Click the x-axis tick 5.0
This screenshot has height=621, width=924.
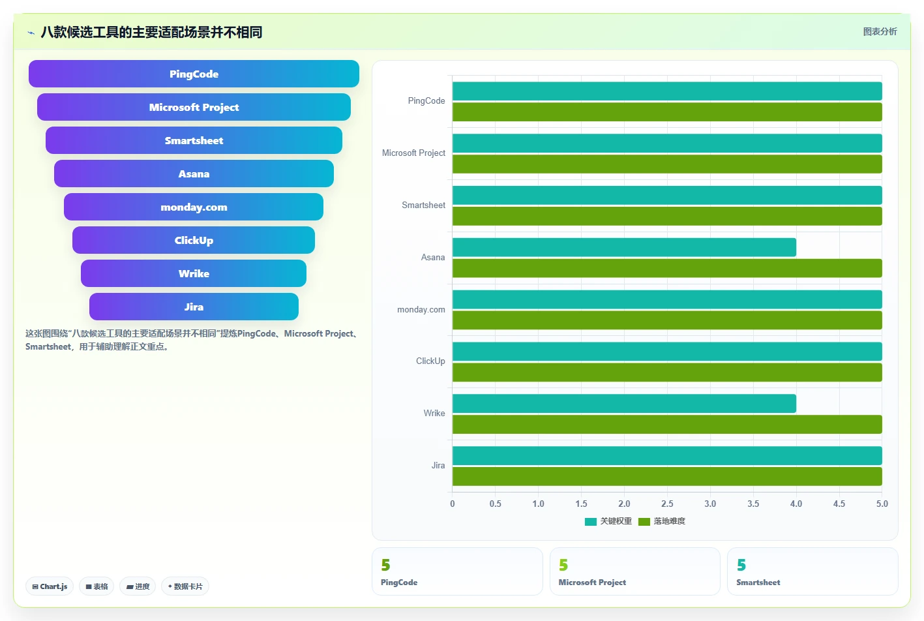point(882,504)
